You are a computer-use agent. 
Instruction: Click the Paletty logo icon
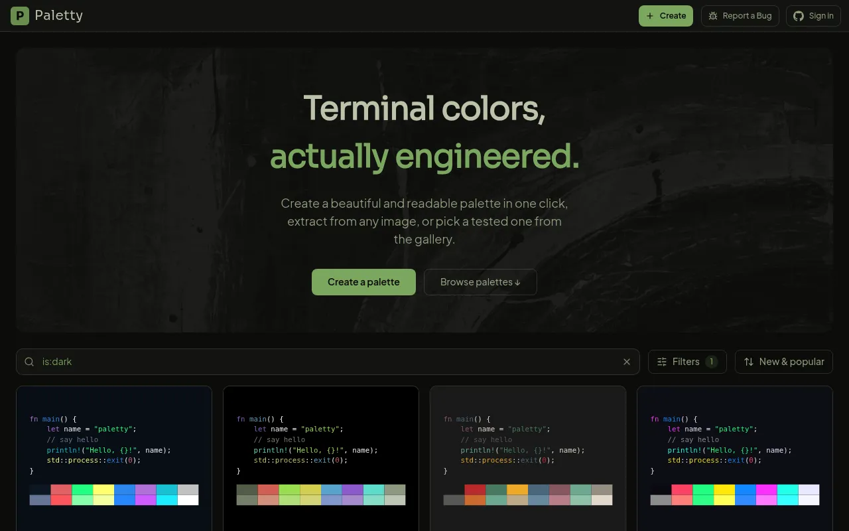20,16
